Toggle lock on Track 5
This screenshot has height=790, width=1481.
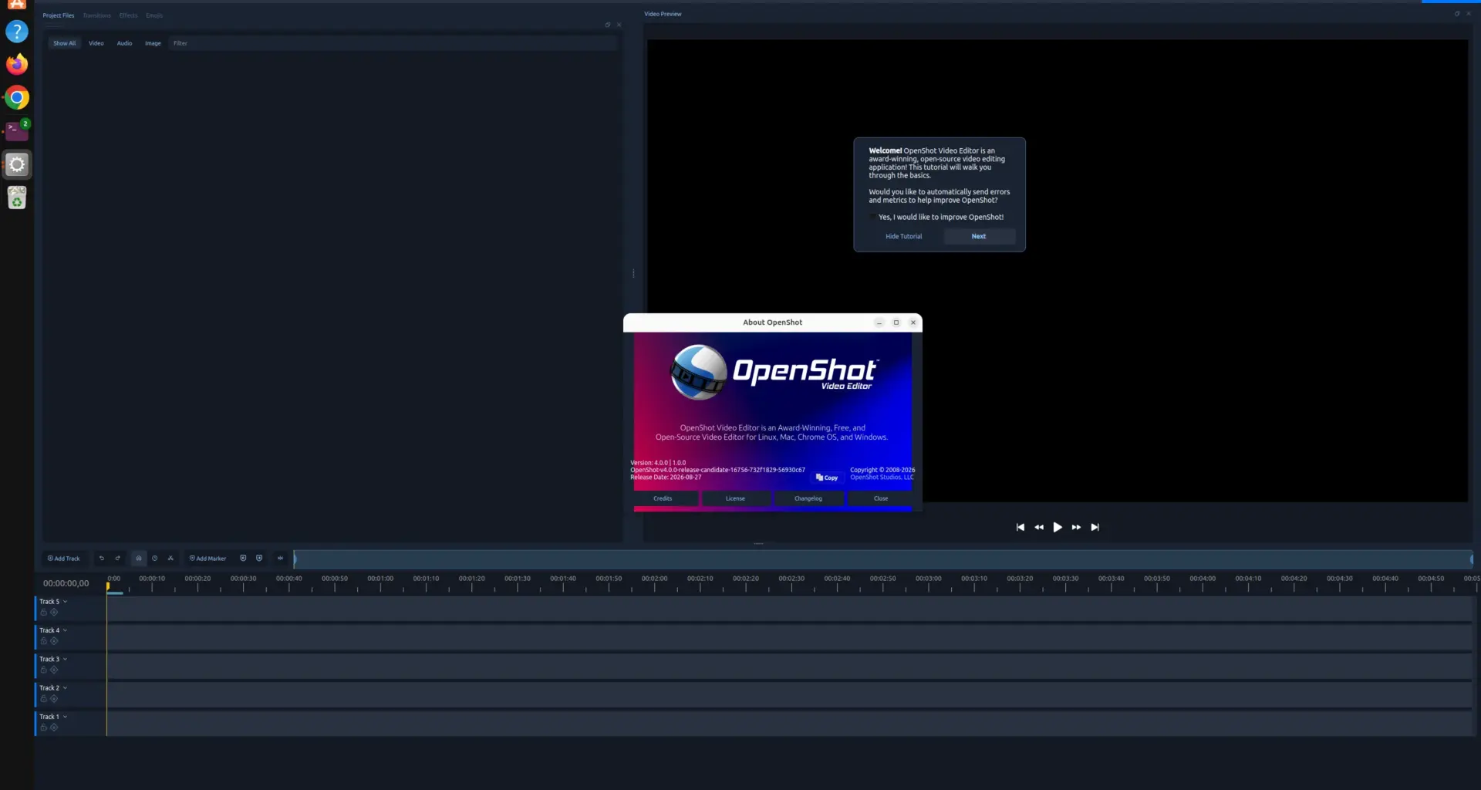(x=44, y=613)
